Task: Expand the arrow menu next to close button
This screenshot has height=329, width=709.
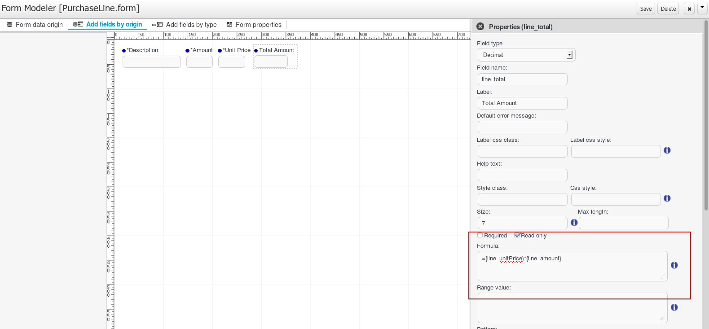Action: coord(702,8)
